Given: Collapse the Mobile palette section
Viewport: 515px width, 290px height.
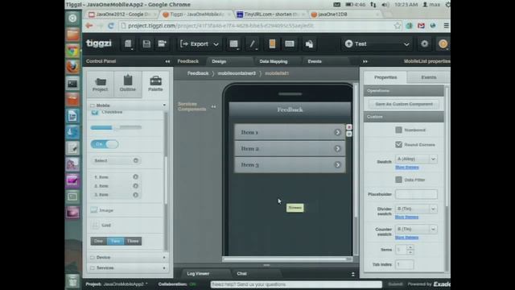Looking at the screenshot, I should (128, 106).
